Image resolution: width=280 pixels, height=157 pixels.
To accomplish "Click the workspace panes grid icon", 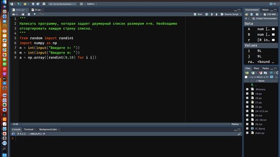I will click(81, 4).
